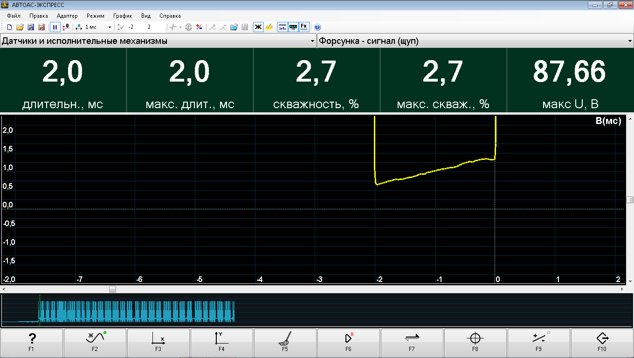Toggle the Info panel display button

283,27
